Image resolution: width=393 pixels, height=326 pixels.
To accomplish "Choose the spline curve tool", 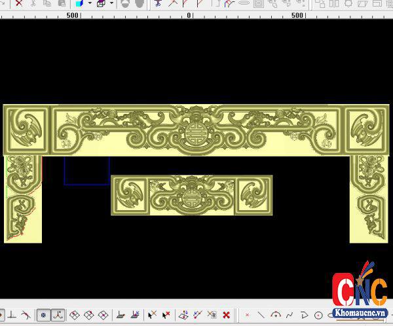I will coord(289,316).
